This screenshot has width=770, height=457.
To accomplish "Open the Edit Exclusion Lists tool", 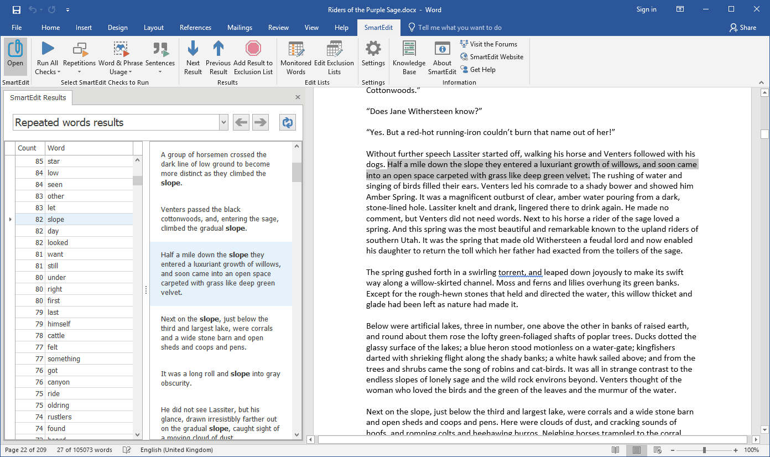I will (334, 55).
